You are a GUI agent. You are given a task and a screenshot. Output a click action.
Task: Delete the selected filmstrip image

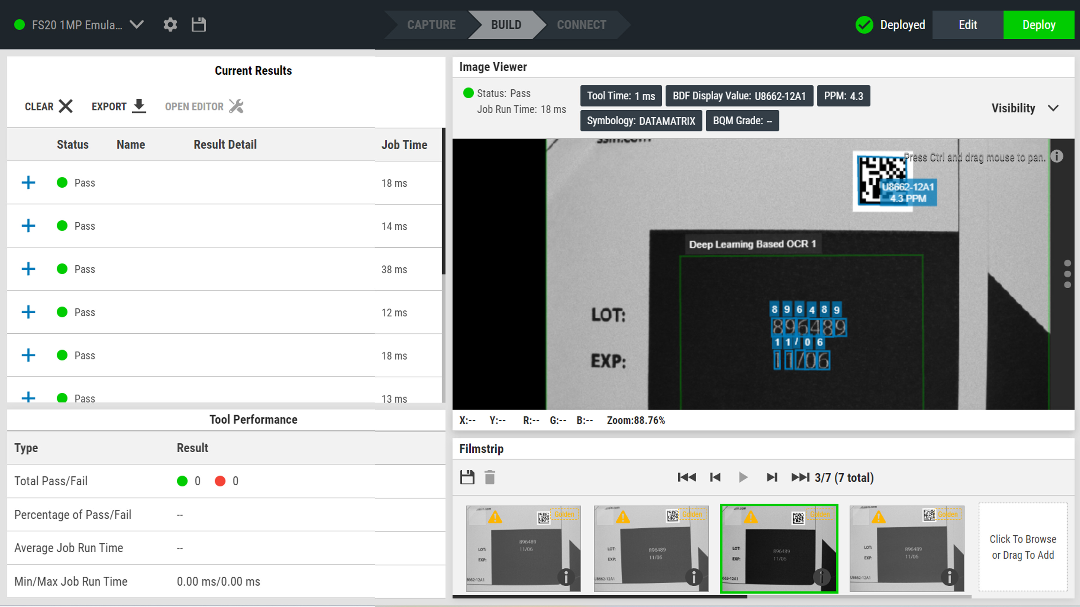490,477
